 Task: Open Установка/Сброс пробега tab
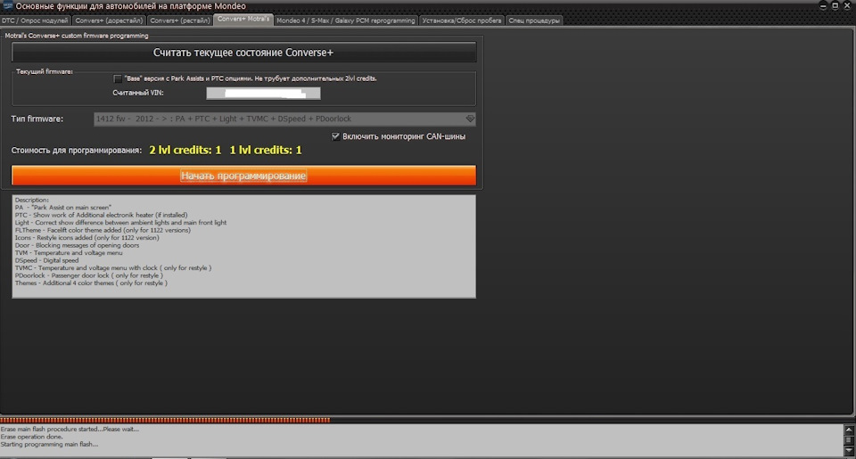click(462, 20)
